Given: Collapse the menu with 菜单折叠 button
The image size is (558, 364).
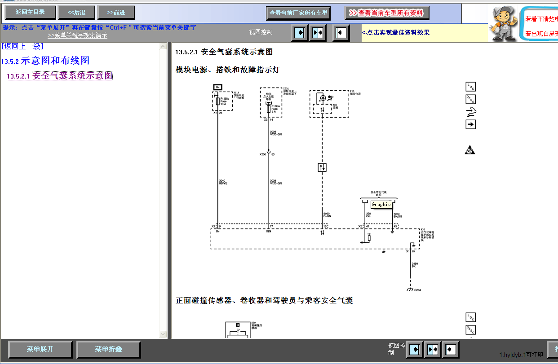Looking at the screenshot, I should coord(108,349).
